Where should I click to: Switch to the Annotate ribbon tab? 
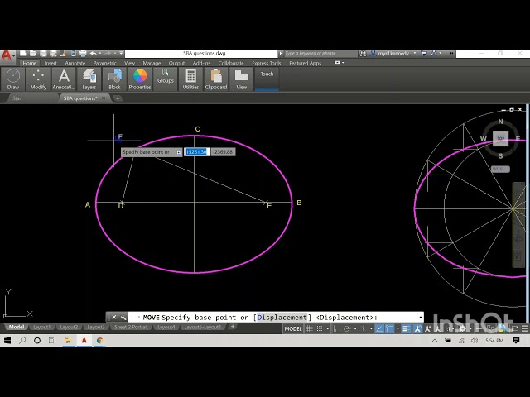75,63
